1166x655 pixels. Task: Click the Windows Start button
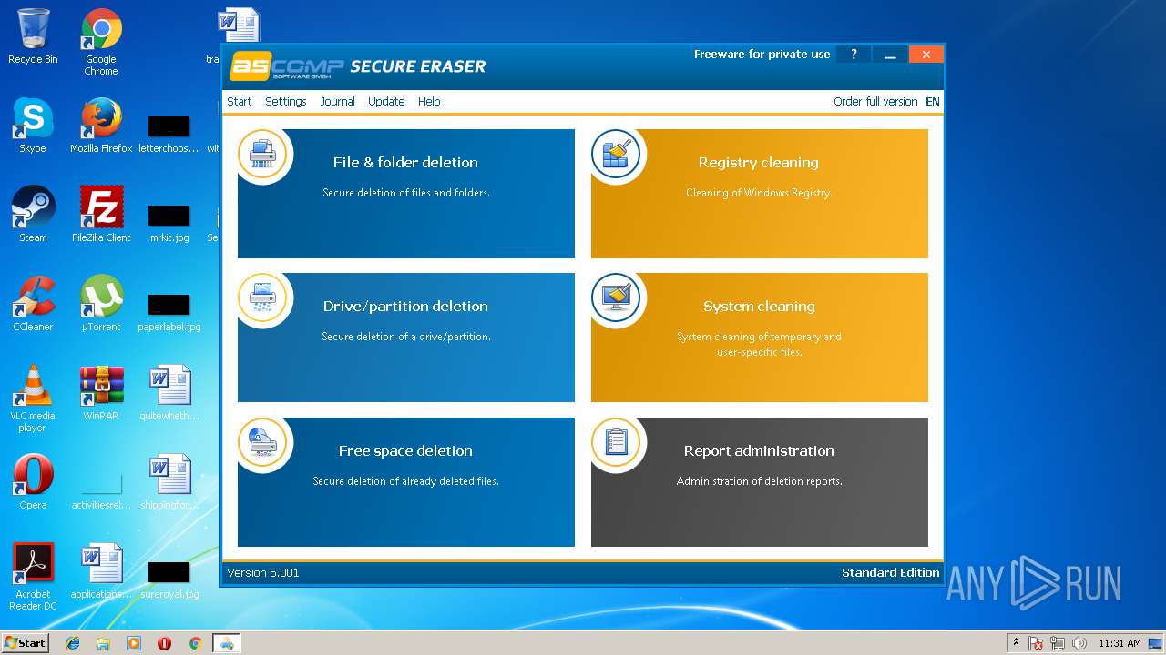coord(25,642)
